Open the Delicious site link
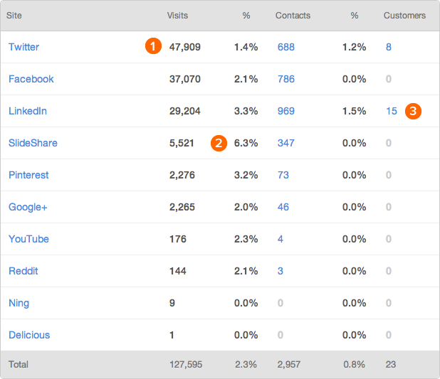Viewport: 440px width, 379px height. [x=29, y=335]
